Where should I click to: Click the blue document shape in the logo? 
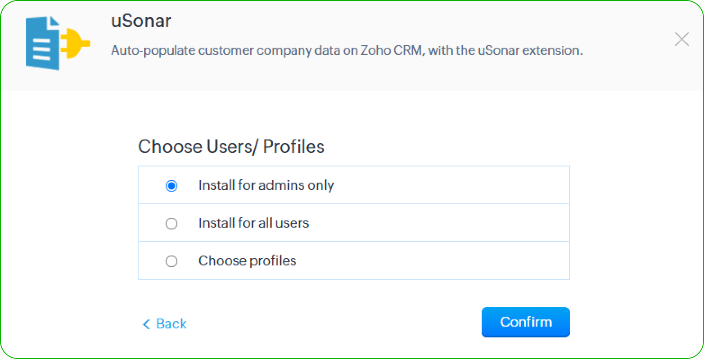point(43,44)
